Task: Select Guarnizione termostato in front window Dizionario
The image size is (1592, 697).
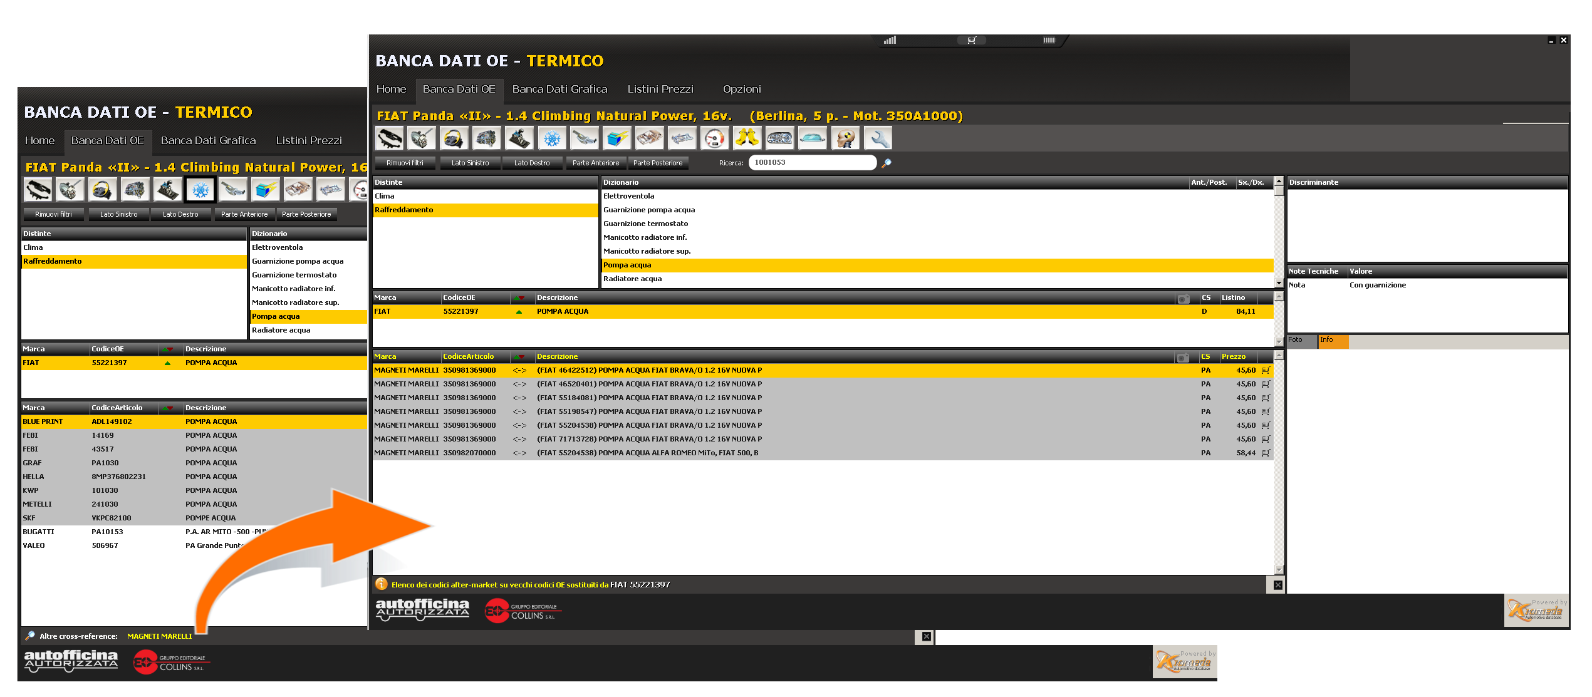Action: point(937,224)
